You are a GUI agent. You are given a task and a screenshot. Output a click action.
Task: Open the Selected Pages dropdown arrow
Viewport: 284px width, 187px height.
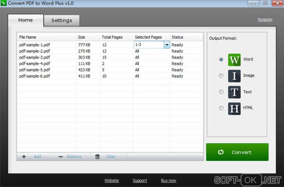[167, 45]
